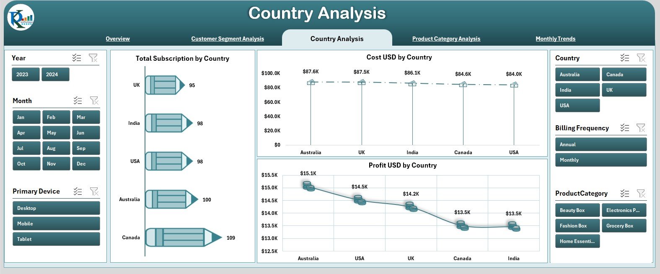Select the Aug month button
This screenshot has width=660, height=274.
[x=56, y=148]
